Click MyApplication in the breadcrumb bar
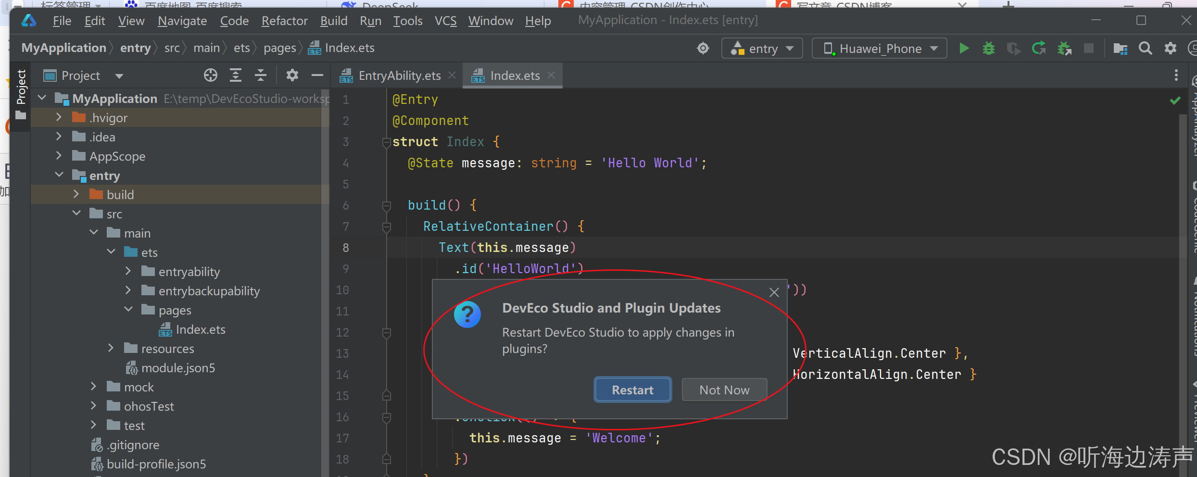Image resolution: width=1197 pixels, height=477 pixels. (x=64, y=48)
